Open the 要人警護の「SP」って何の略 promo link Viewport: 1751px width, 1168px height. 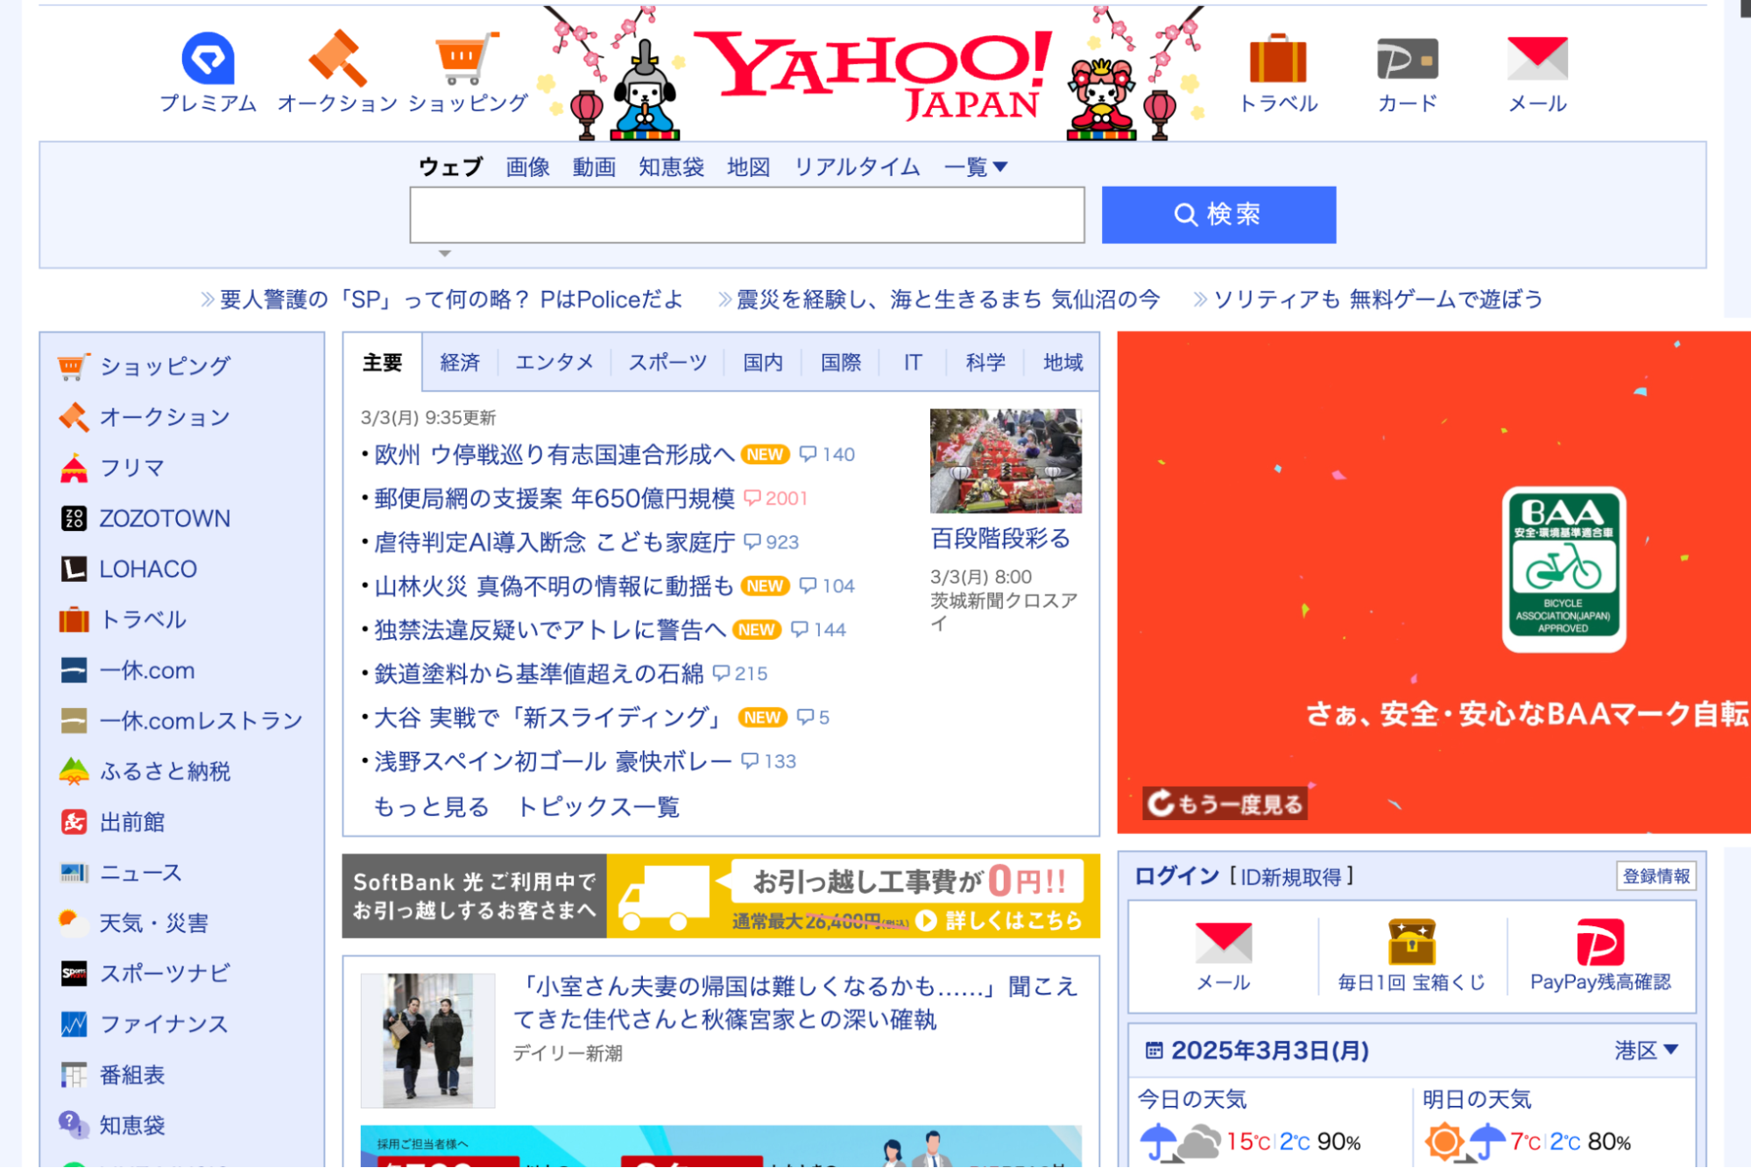[451, 300]
